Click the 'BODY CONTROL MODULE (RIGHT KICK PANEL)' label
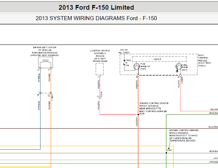Viewport: 218px width, 168px height. [205, 60]
